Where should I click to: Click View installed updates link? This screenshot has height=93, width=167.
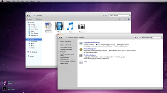click(123, 44)
